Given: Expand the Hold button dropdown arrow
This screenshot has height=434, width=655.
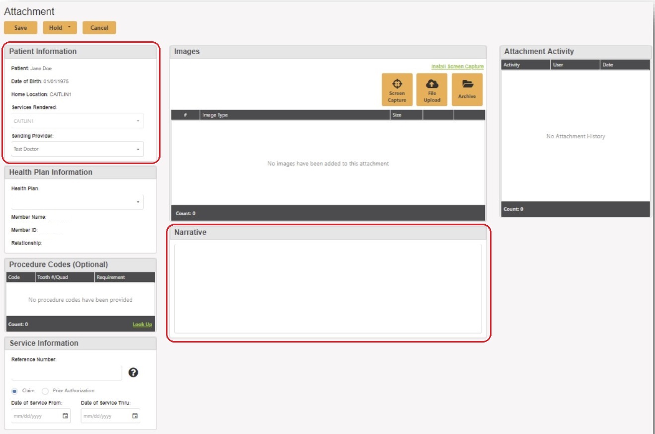Looking at the screenshot, I should 69,28.
